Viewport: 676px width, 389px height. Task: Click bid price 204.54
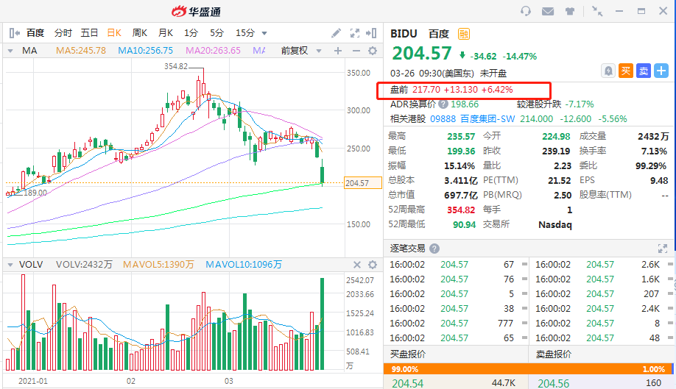(x=407, y=383)
